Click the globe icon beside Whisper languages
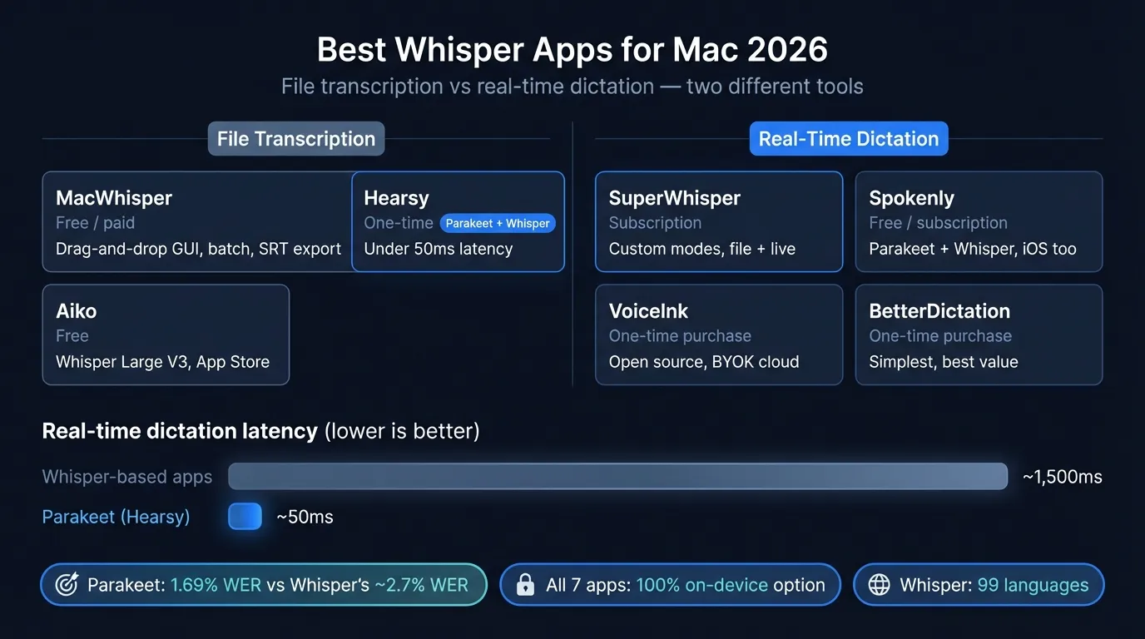The image size is (1145, 639). (879, 584)
